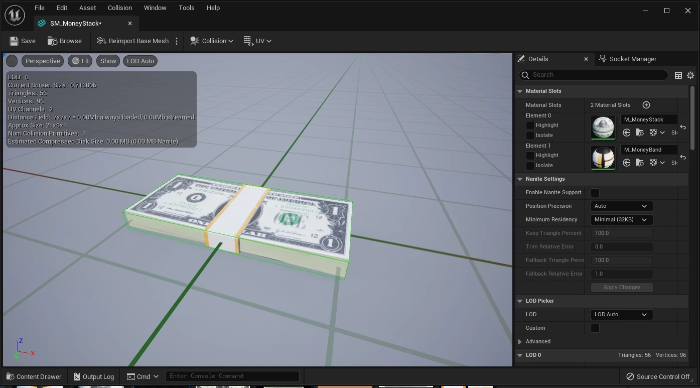
Task: Open viewport hamburger options menu
Action: pos(12,61)
